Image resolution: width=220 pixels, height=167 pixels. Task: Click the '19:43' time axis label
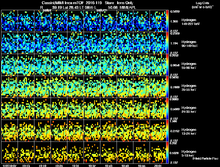point(108,166)
